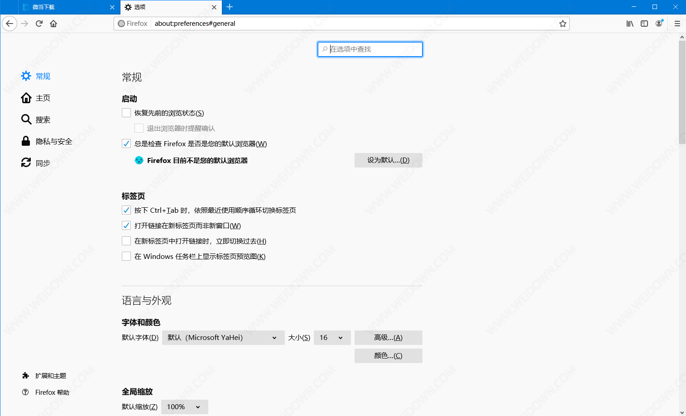Image resolution: width=686 pixels, height=416 pixels.
Task: Open a new tab with plus button
Action: click(x=230, y=7)
